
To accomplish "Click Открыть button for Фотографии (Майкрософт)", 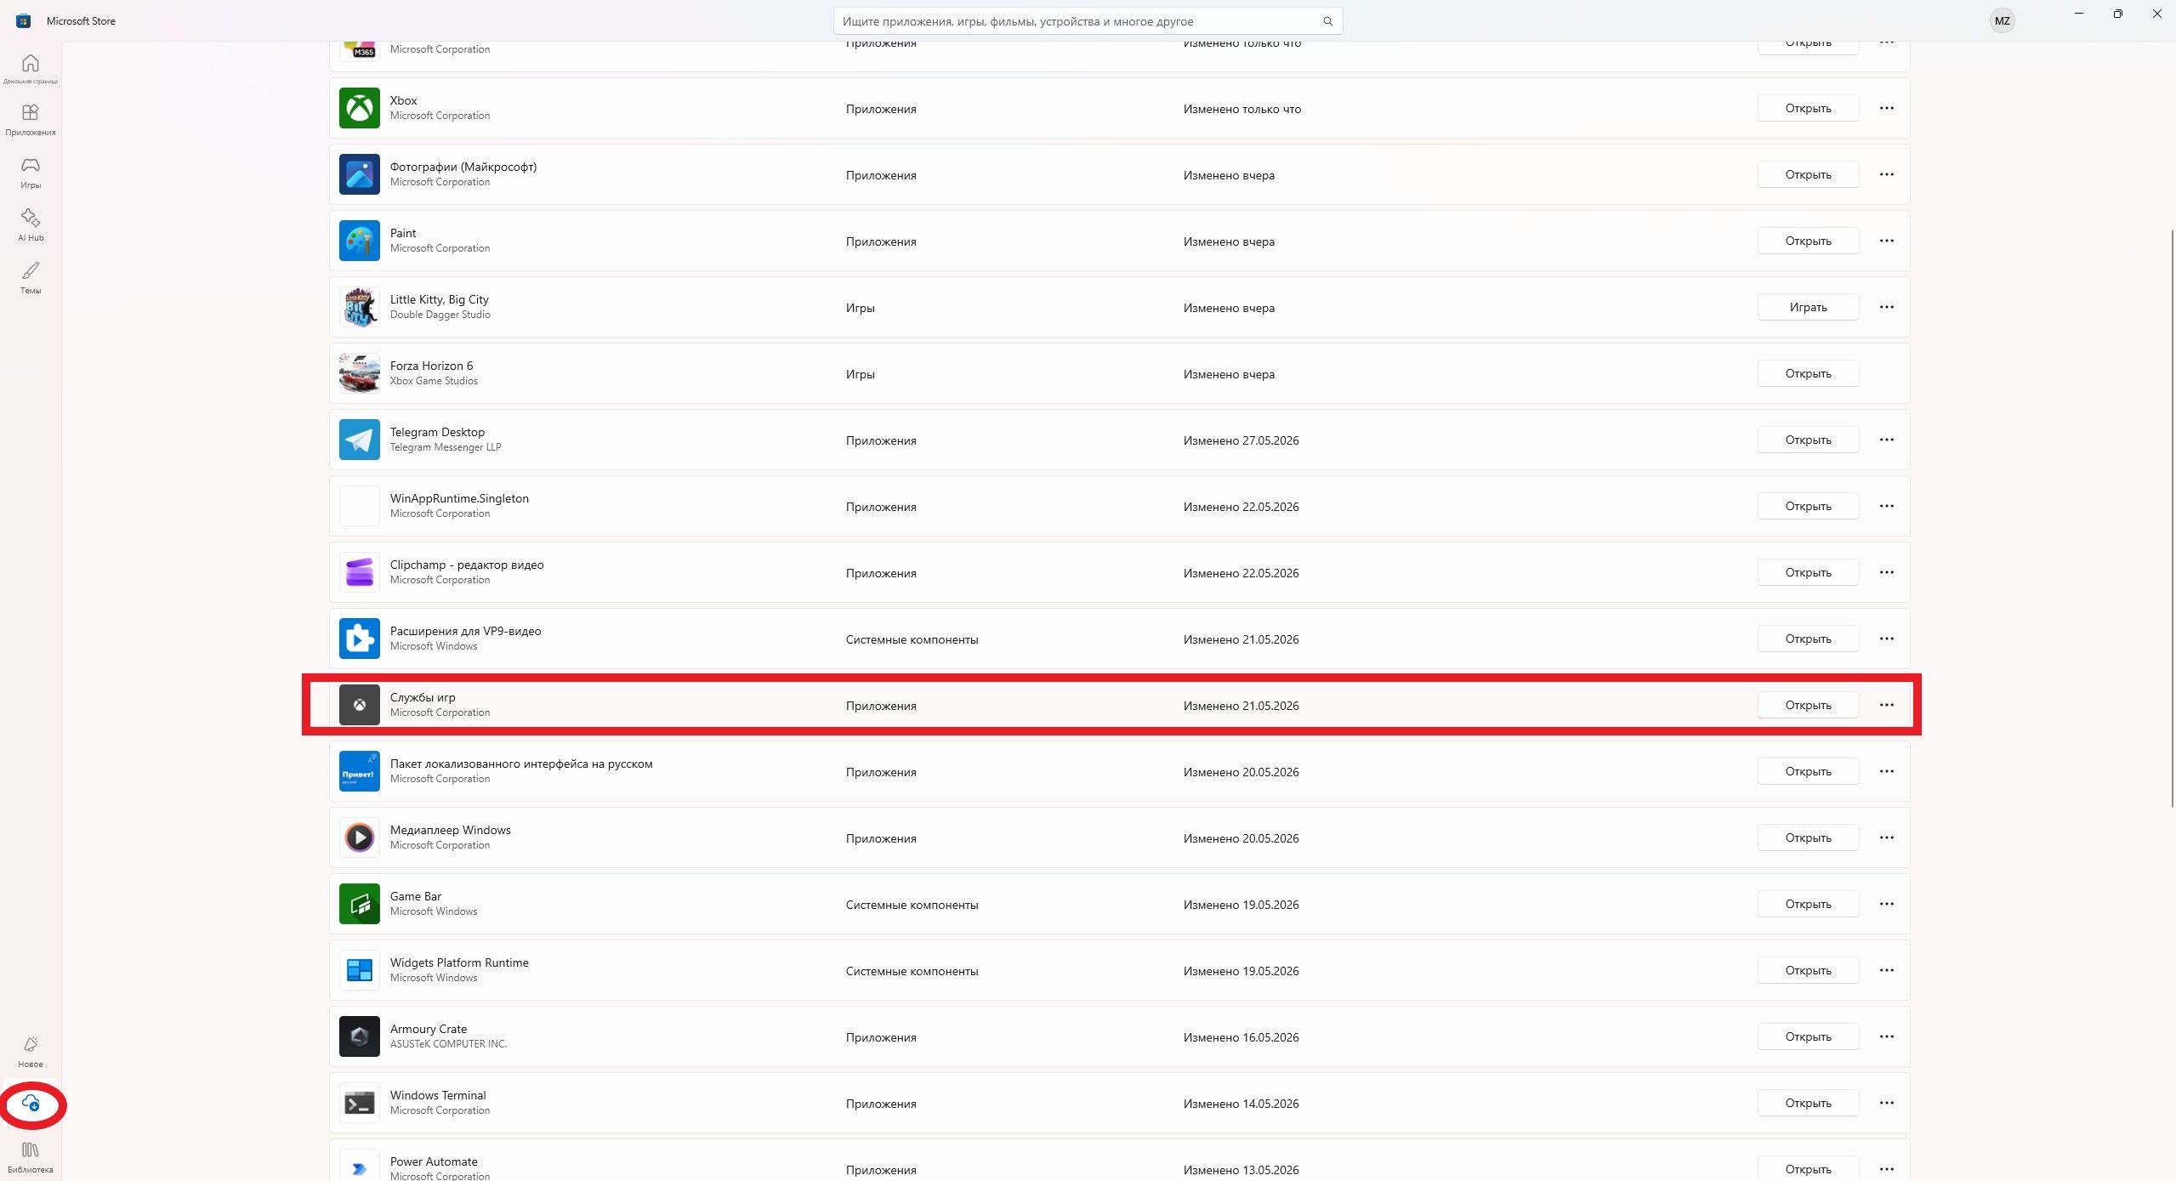I will (x=1808, y=174).
